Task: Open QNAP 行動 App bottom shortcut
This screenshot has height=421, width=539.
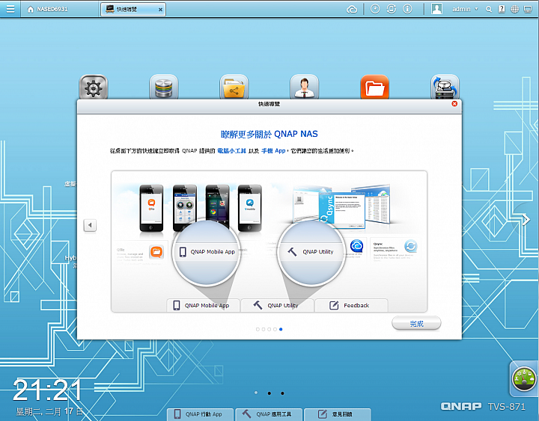Action: coord(200,414)
